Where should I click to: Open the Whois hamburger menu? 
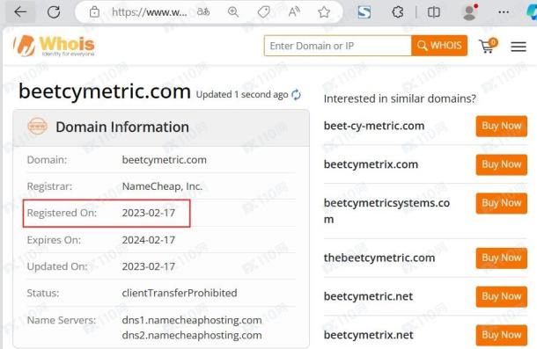click(x=519, y=47)
